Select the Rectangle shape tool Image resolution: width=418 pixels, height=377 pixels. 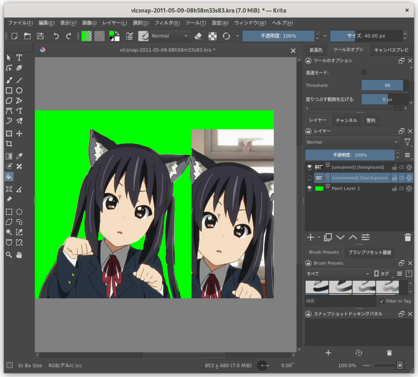click(x=9, y=91)
